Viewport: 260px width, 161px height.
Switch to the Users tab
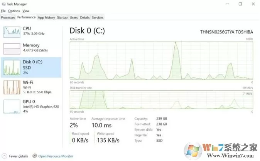74,17
